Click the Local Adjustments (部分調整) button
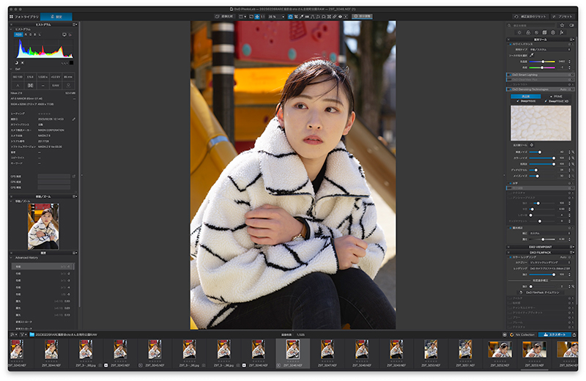This screenshot has width=586, height=381. click(362, 16)
